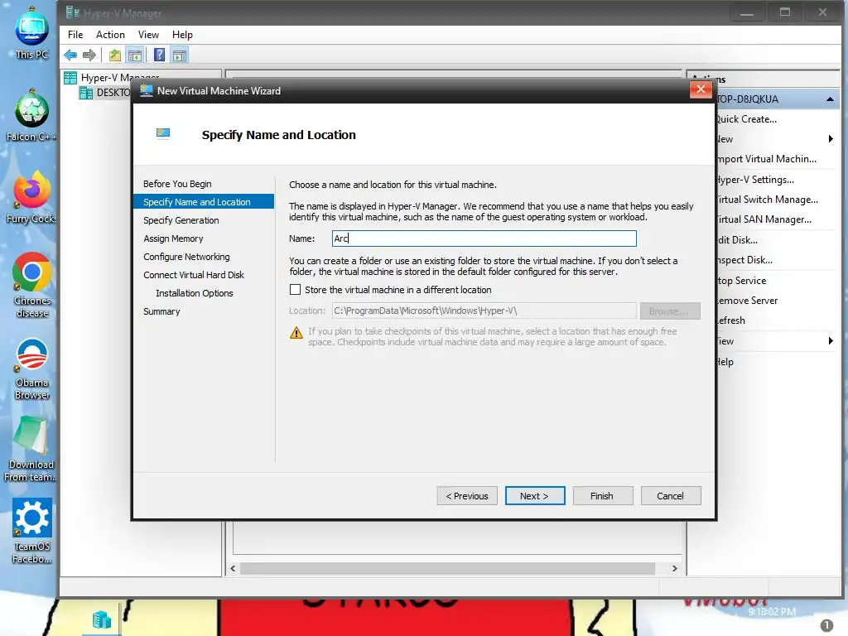Collapse the DESKTOP-D8JQKUA actions section
Image resolution: width=848 pixels, height=636 pixels.
click(x=830, y=99)
